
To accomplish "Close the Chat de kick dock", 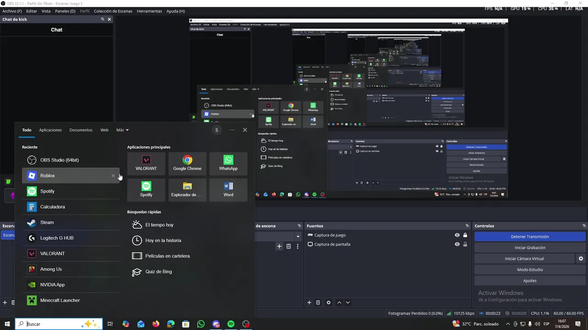I will [x=109, y=19].
